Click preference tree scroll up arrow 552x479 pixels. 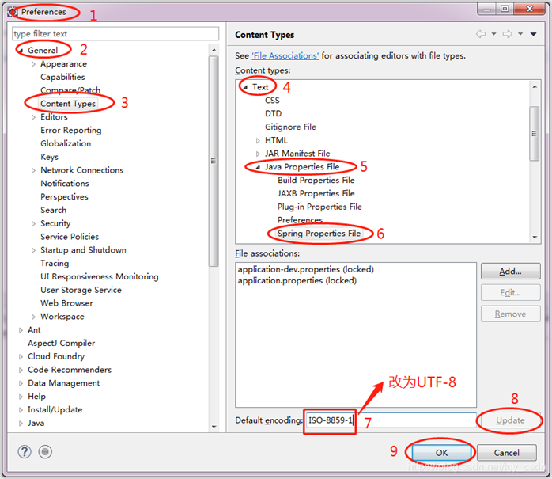click(214, 50)
